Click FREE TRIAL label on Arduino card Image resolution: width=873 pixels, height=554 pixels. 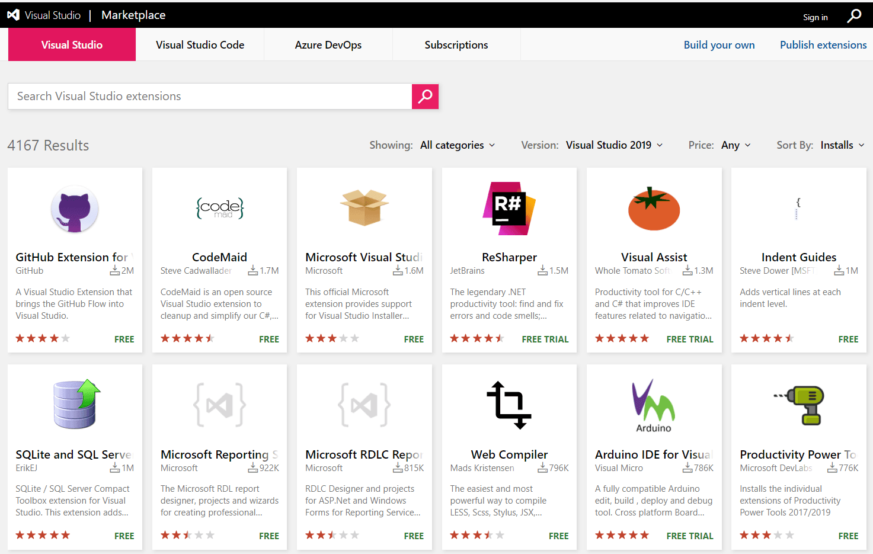(x=690, y=536)
